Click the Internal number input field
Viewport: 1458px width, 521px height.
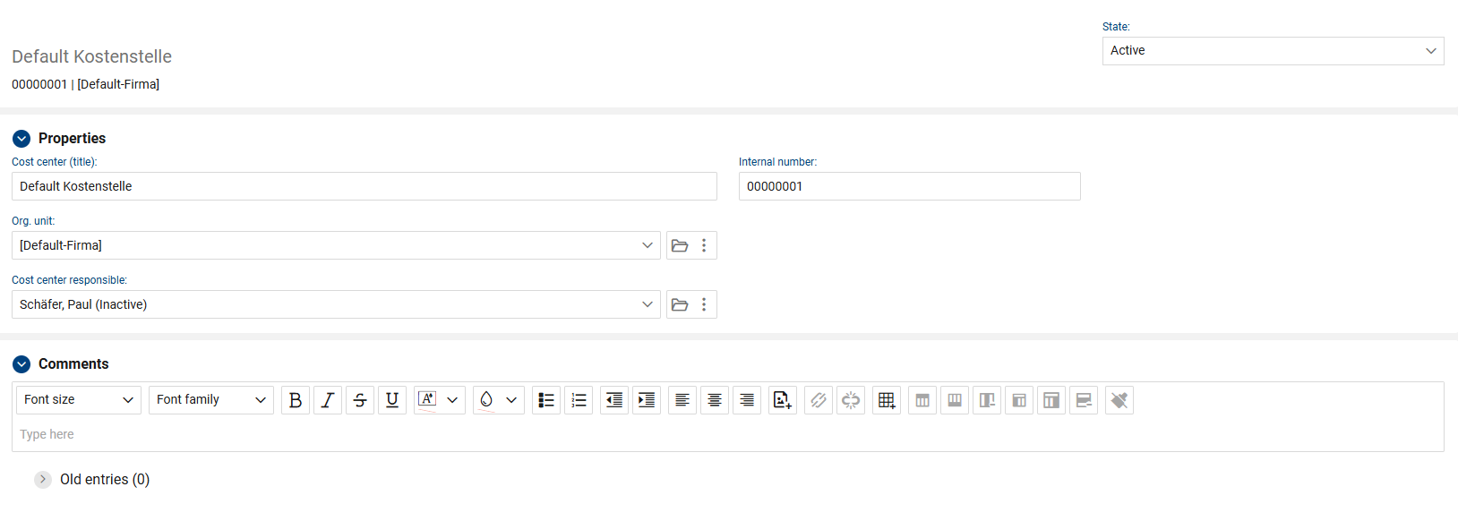(910, 186)
